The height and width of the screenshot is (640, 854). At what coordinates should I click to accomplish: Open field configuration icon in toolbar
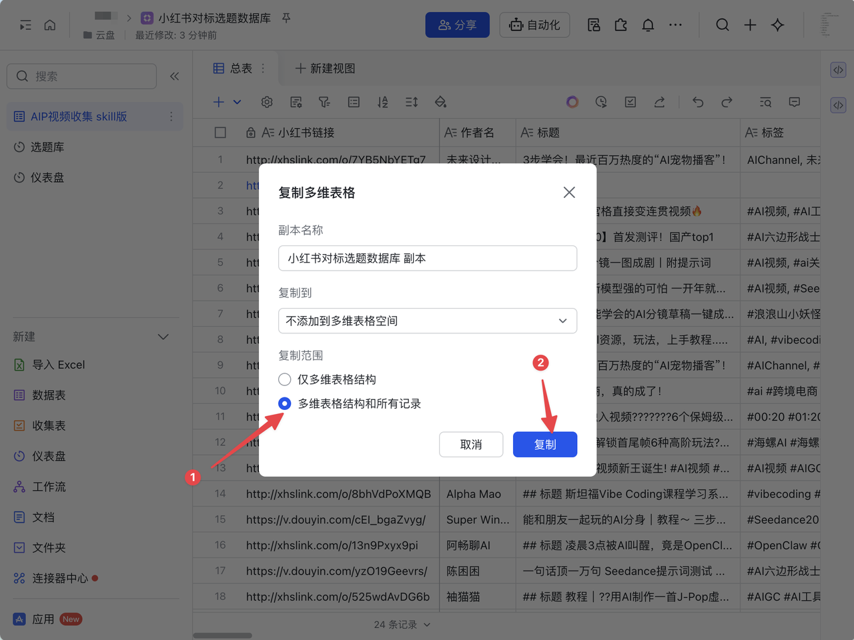pos(296,102)
